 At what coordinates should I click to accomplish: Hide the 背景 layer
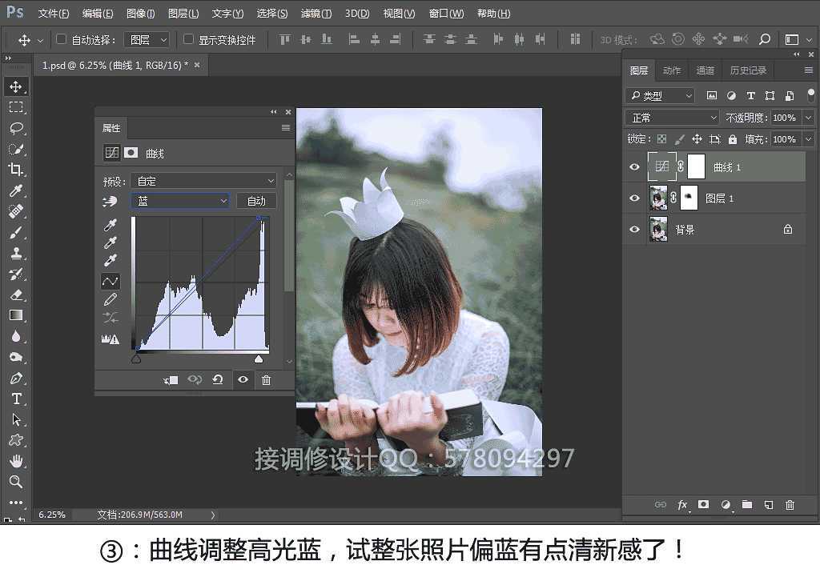click(x=634, y=229)
